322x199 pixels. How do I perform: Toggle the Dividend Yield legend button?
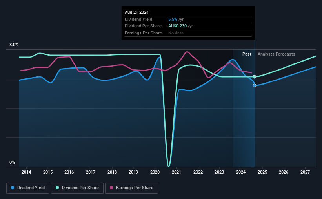coord(28,188)
